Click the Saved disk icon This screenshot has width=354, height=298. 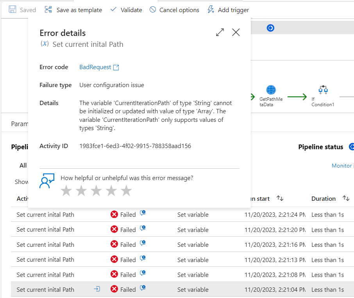pyautogui.click(x=13, y=9)
